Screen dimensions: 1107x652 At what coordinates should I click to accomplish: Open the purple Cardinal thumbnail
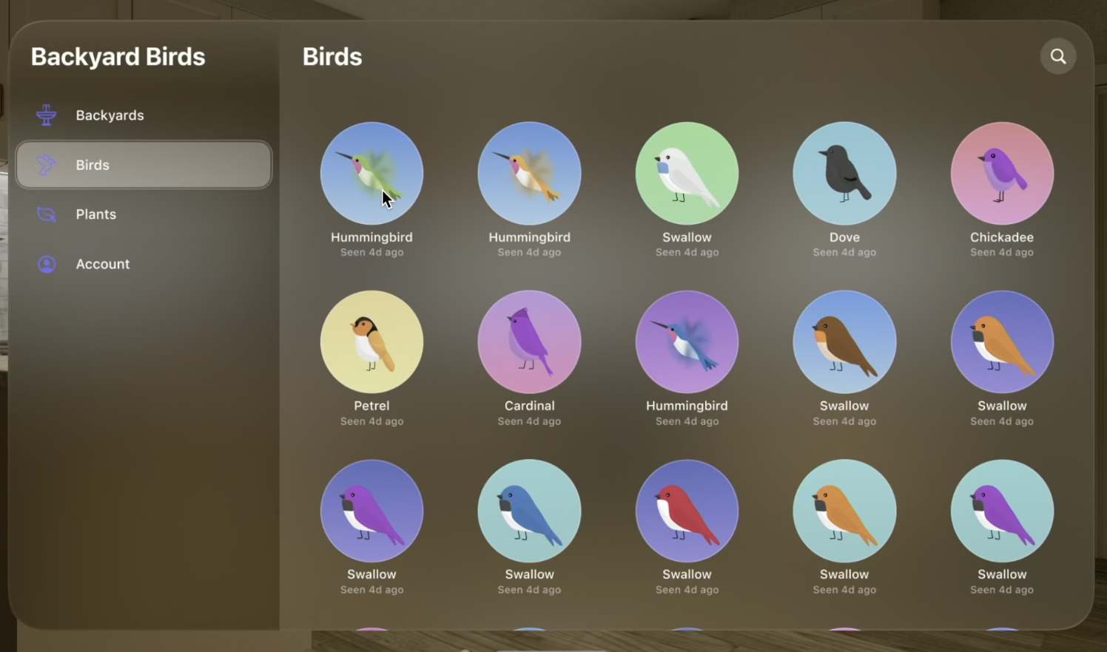[529, 342]
